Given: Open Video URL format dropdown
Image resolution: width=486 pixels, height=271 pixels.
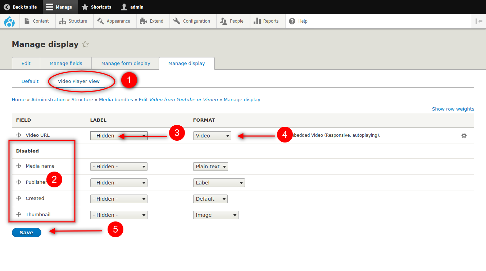Looking at the screenshot, I should [x=212, y=136].
